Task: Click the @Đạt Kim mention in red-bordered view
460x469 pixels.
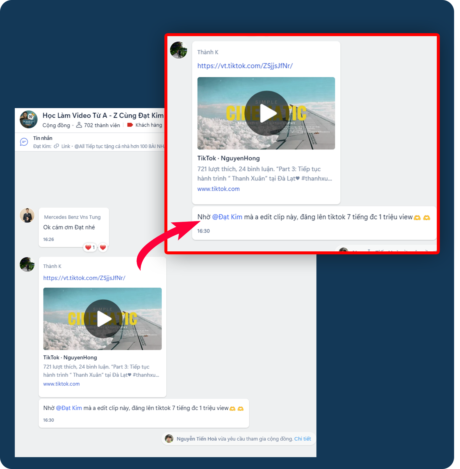Action: [x=227, y=217]
